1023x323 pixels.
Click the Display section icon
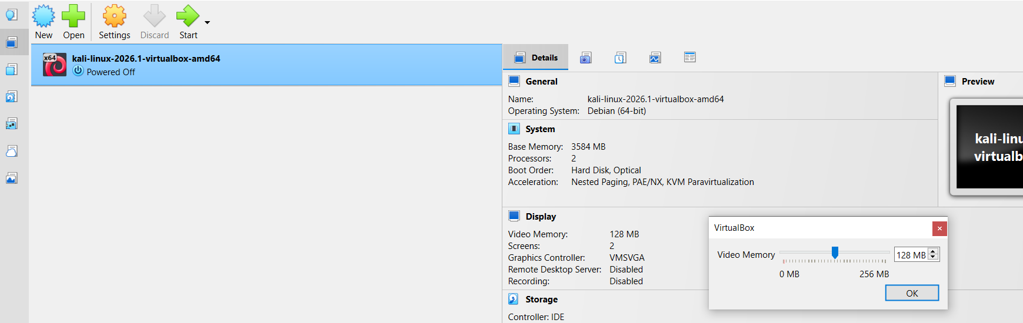(514, 216)
